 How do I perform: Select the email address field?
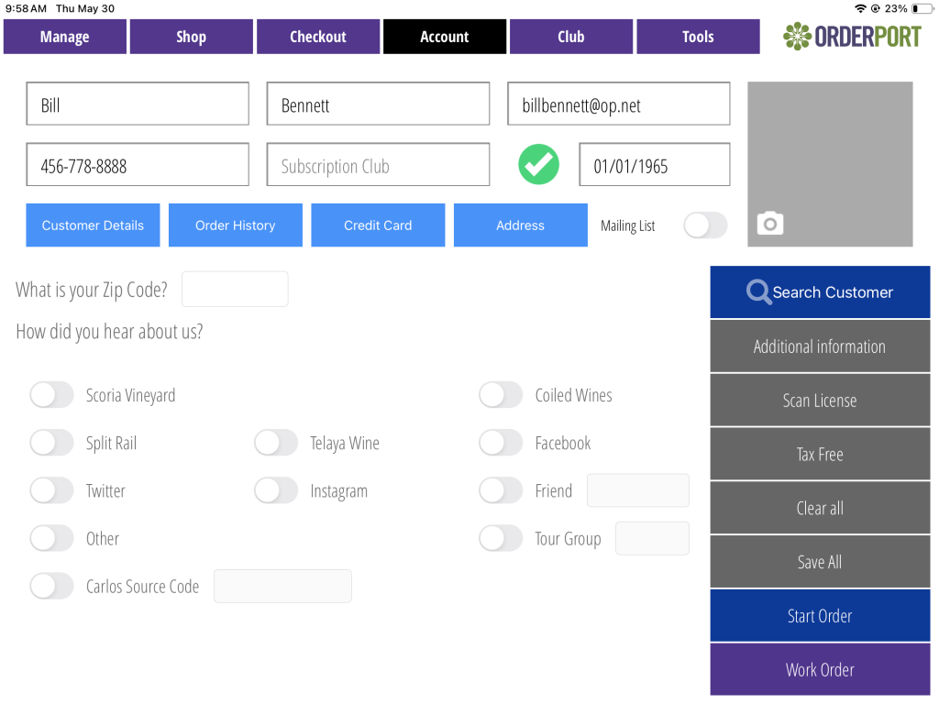point(619,104)
